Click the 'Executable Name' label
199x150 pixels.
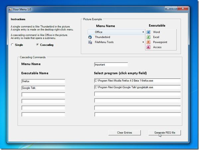[x=35, y=73]
